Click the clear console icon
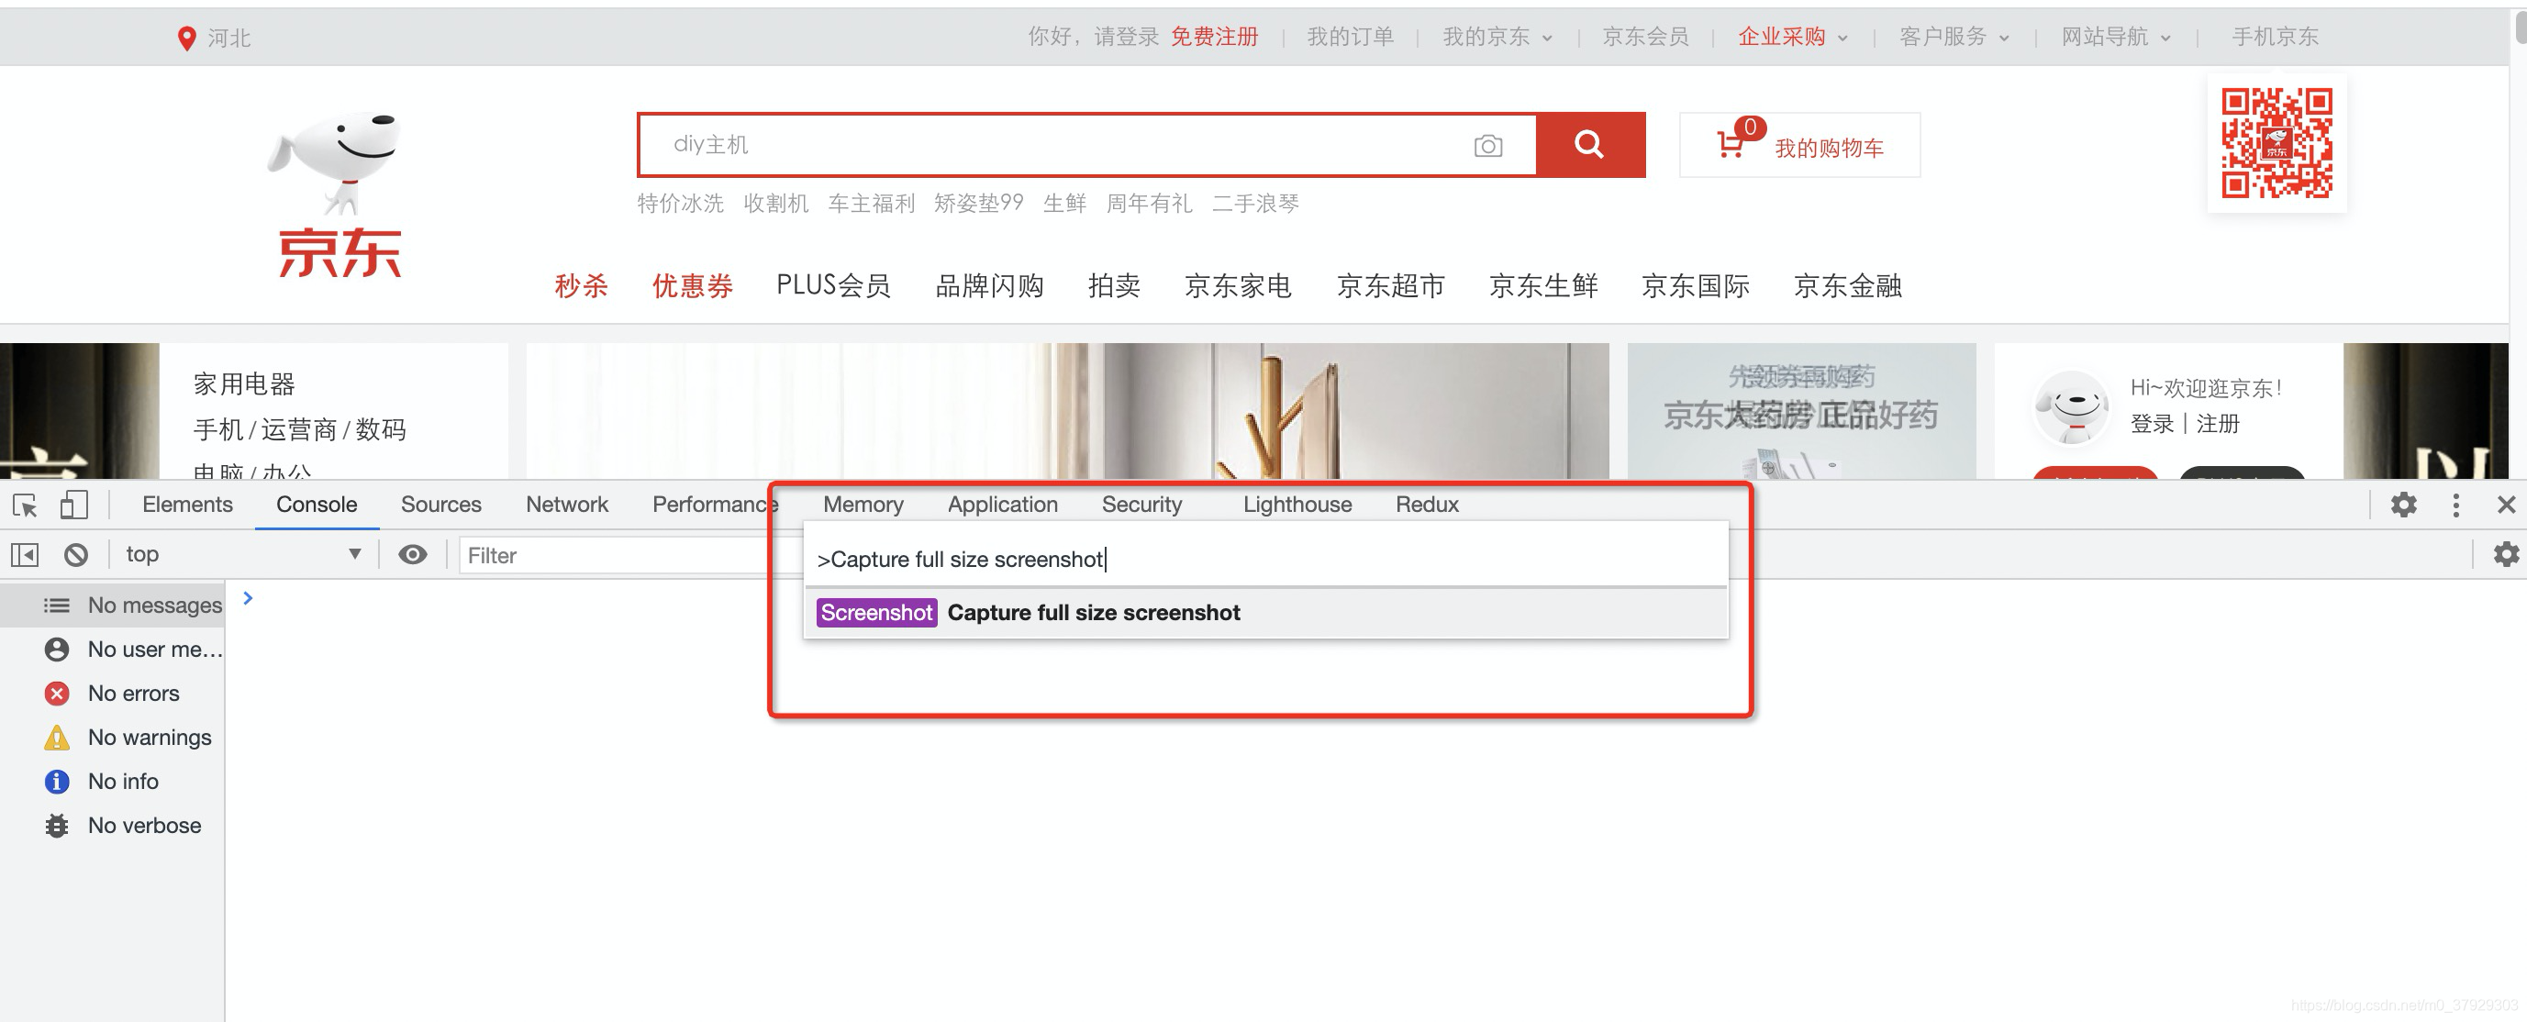This screenshot has width=2527, height=1022. tap(75, 555)
